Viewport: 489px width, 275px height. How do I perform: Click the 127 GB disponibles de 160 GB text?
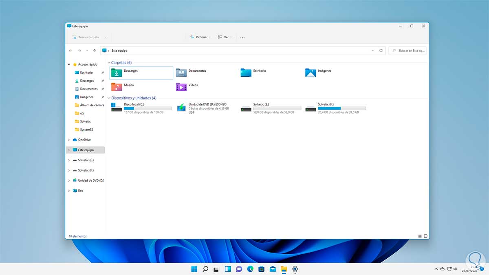(x=143, y=112)
